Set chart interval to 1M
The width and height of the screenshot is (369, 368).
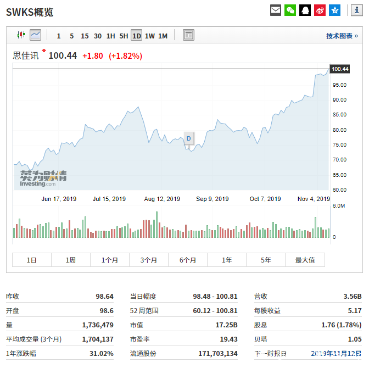(x=163, y=36)
